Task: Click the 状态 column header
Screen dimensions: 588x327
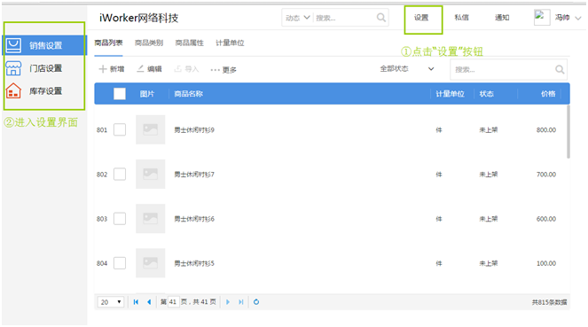Action: point(486,94)
